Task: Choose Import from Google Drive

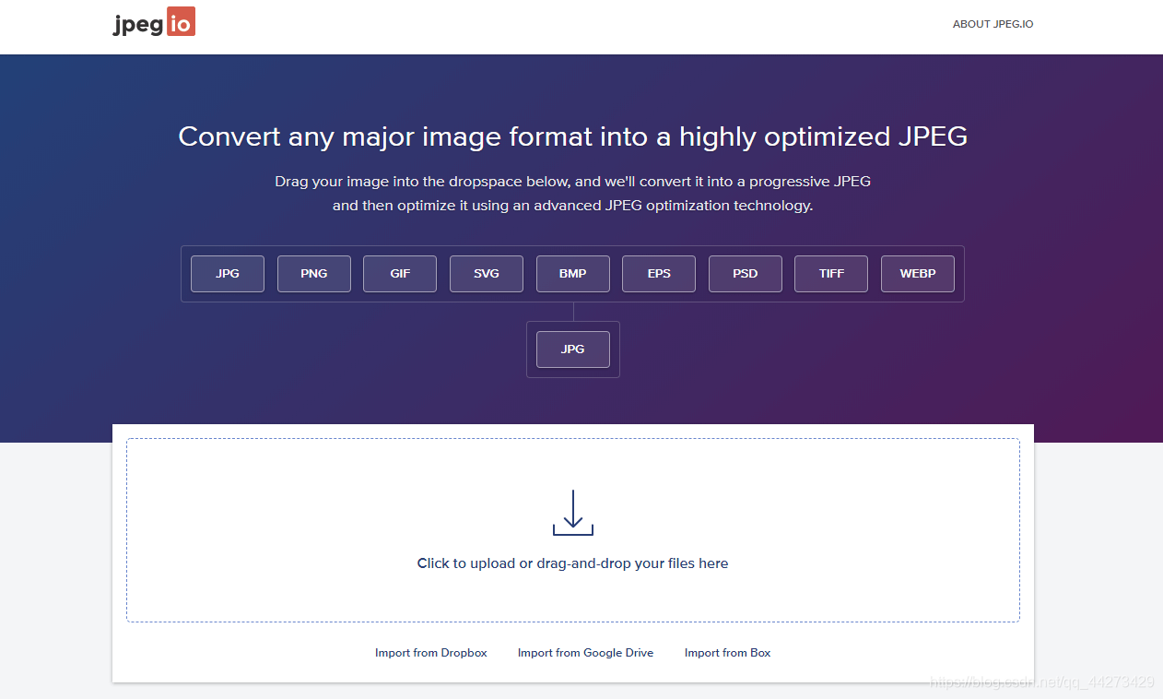Action: point(586,653)
